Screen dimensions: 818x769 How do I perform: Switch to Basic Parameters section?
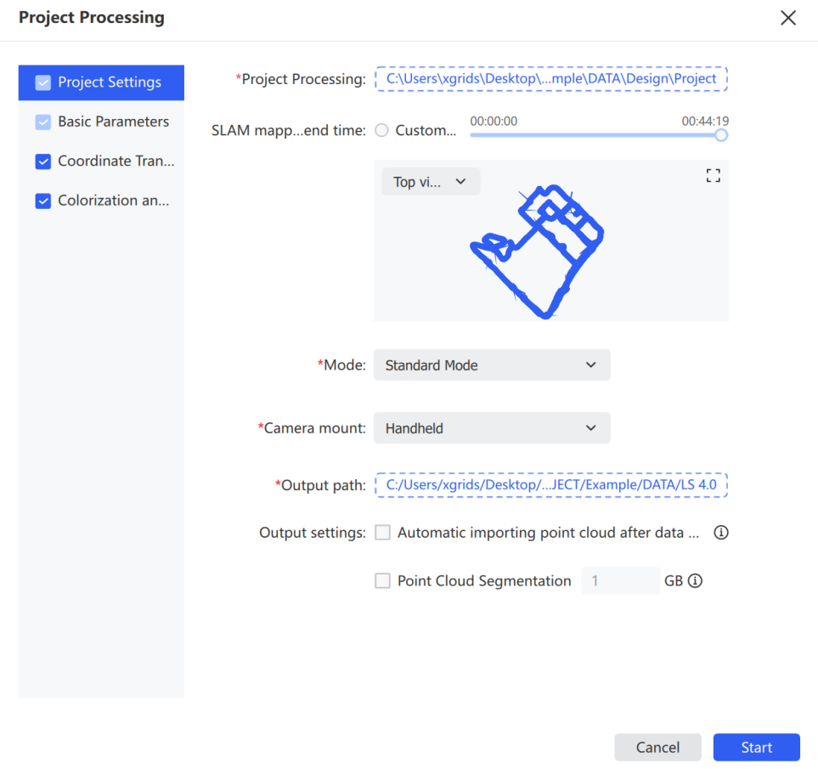pyautogui.click(x=101, y=122)
